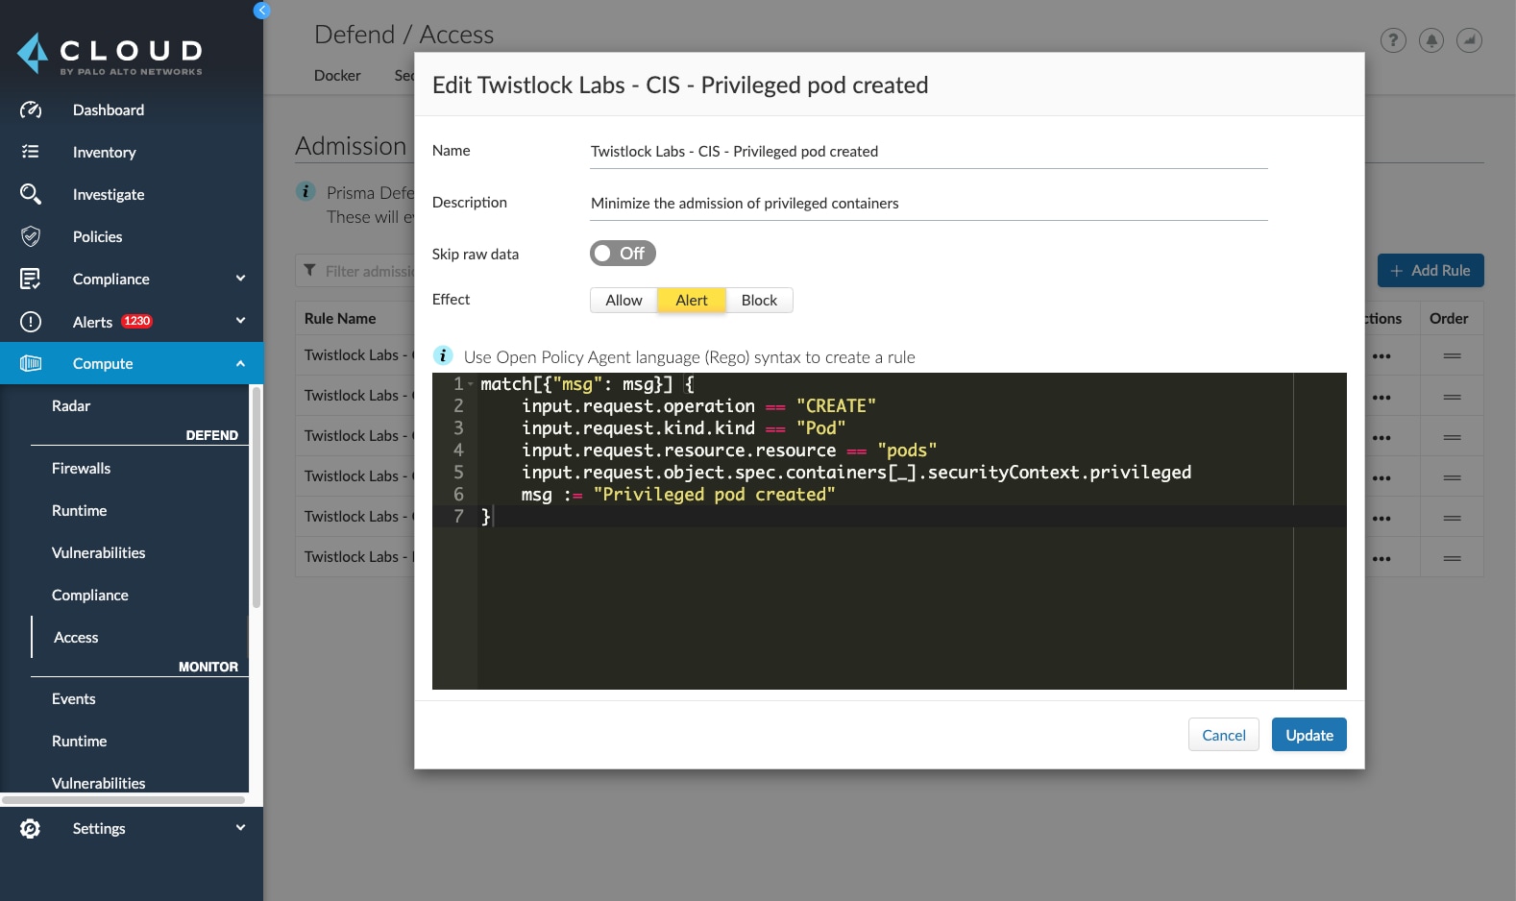Open the help question mark icon
The height and width of the screenshot is (901, 1516).
(x=1393, y=40)
